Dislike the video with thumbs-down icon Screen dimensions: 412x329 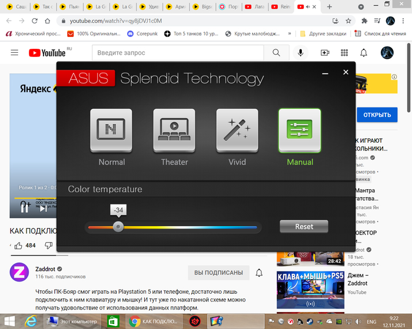tap(48, 246)
